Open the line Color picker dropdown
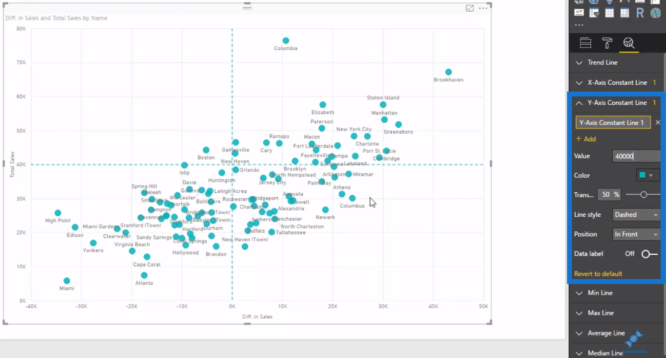 tap(648, 175)
